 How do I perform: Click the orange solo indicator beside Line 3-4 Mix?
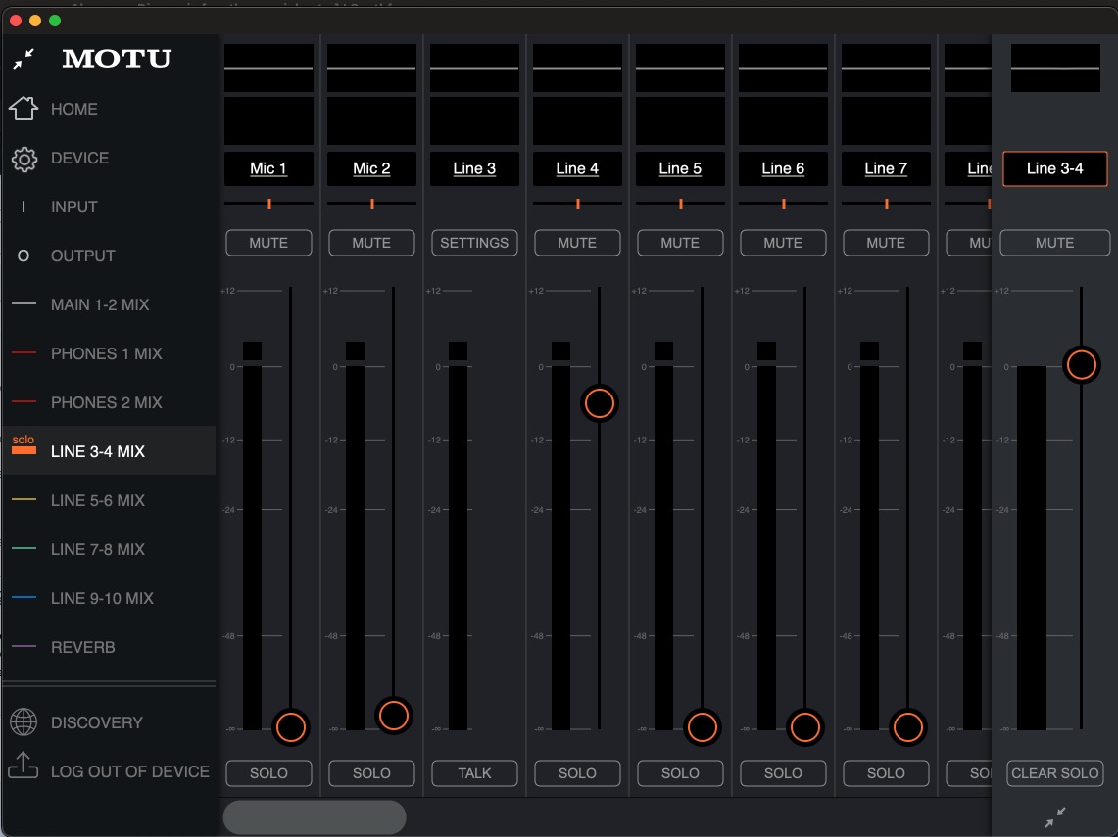point(24,444)
